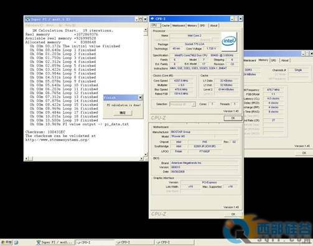The width and height of the screenshot is (313, 246).
Task: Click the Rated FSB value field
Action: pos(181,94)
